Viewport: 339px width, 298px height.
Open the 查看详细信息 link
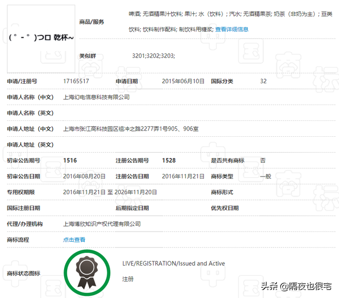pos(232,29)
